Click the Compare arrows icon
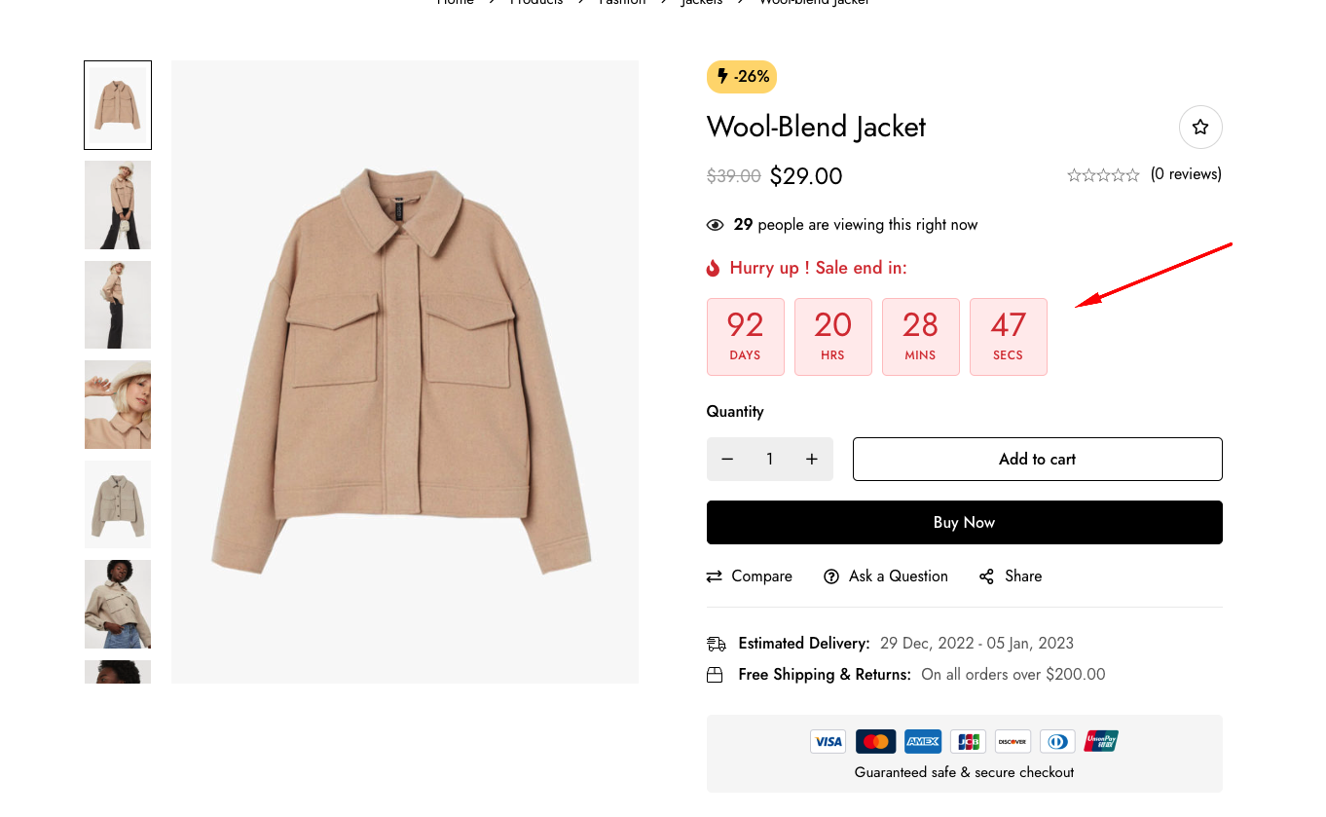Viewport: 1326px width, 817px height. [x=715, y=576]
